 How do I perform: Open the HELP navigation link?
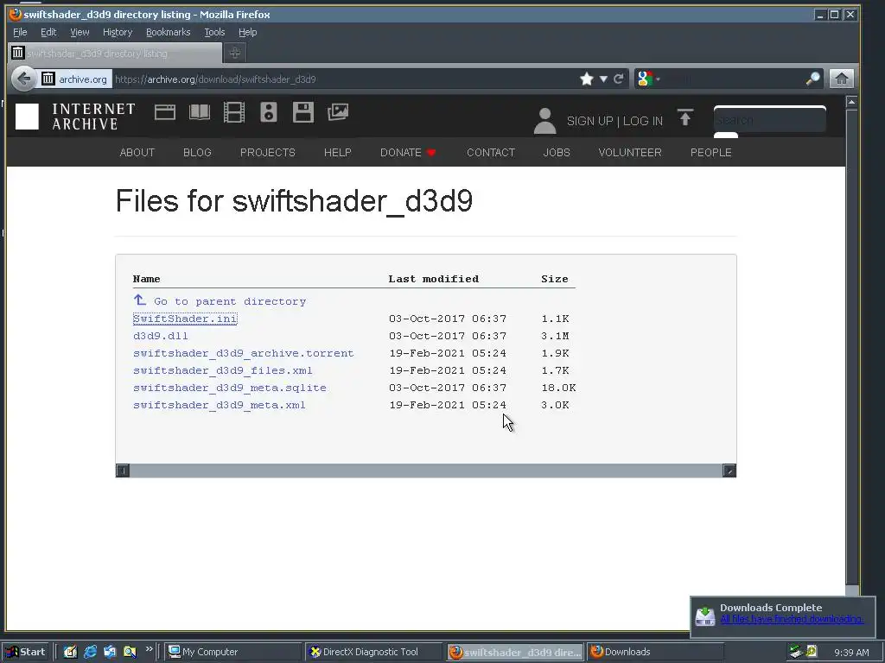pos(338,153)
